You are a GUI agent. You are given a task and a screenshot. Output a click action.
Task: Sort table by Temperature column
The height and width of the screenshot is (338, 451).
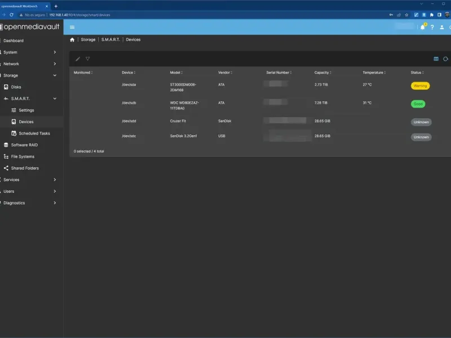tap(374, 73)
